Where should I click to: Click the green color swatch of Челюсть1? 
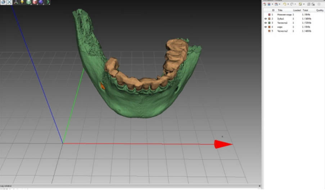269,23
